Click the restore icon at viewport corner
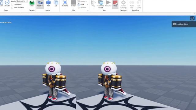 coord(195,14)
